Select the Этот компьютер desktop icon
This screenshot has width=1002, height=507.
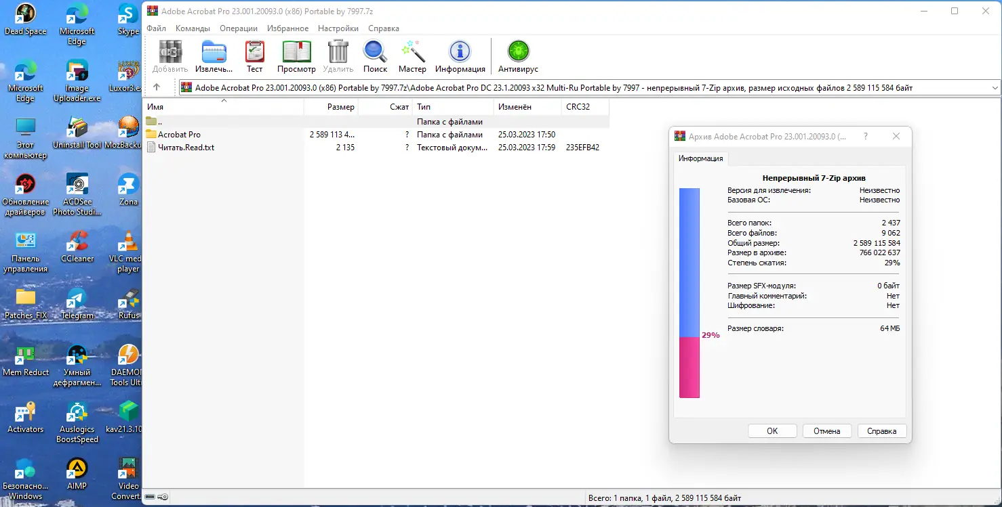click(25, 138)
